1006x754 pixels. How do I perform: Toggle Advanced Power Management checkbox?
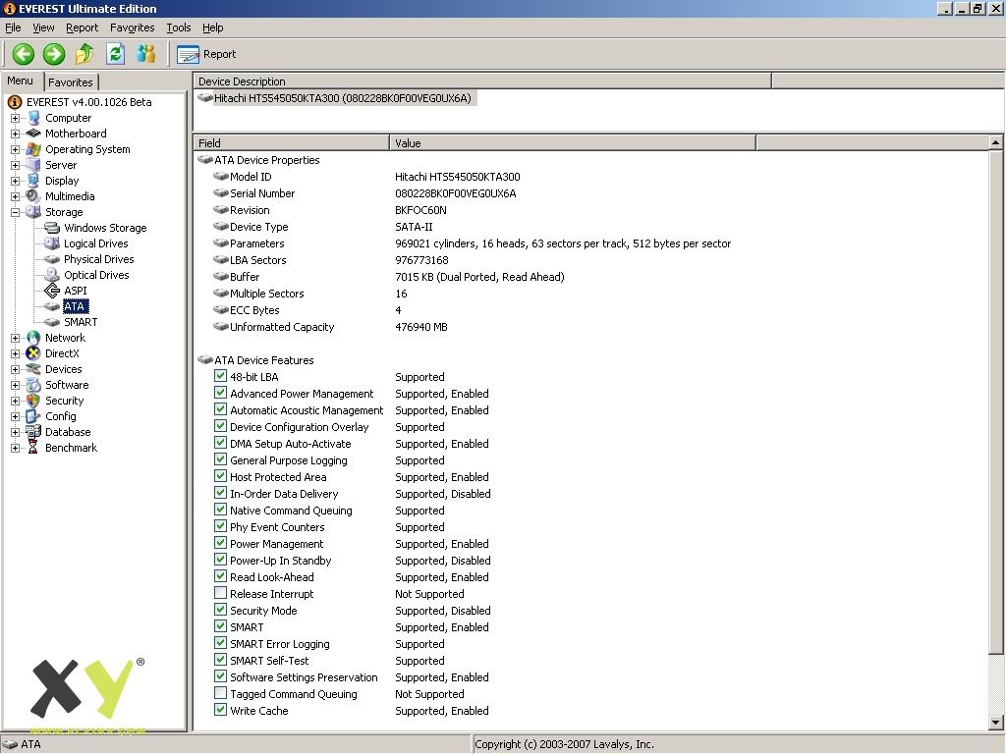pyautogui.click(x=220, y=393)
